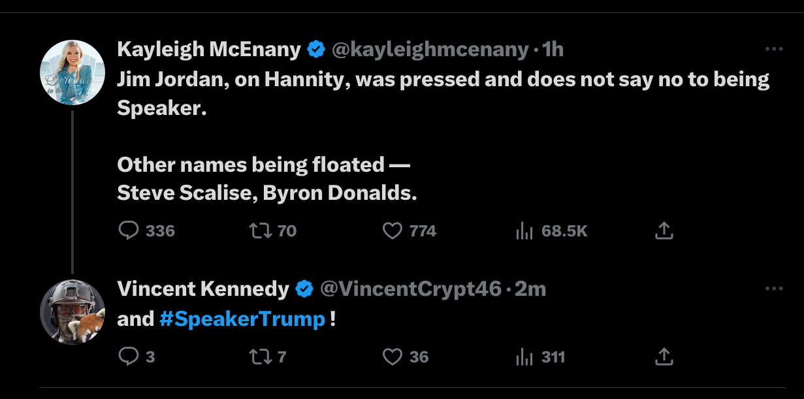Image resolution: width=804 pixels, height=399 pixels.
Task: Open Kayleigh McEnany's profile name
Action: click(209, 49)
